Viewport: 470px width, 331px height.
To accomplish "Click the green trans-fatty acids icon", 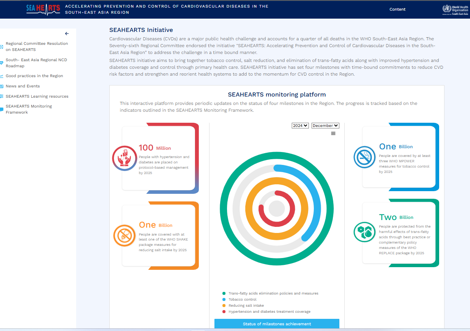I will pos(365,232).
